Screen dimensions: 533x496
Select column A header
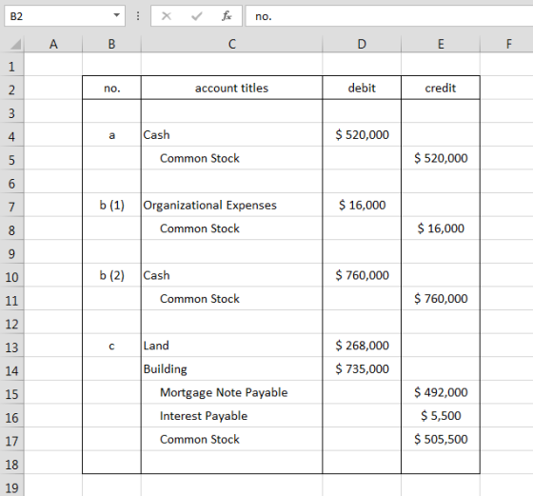[x=53, y=44]
